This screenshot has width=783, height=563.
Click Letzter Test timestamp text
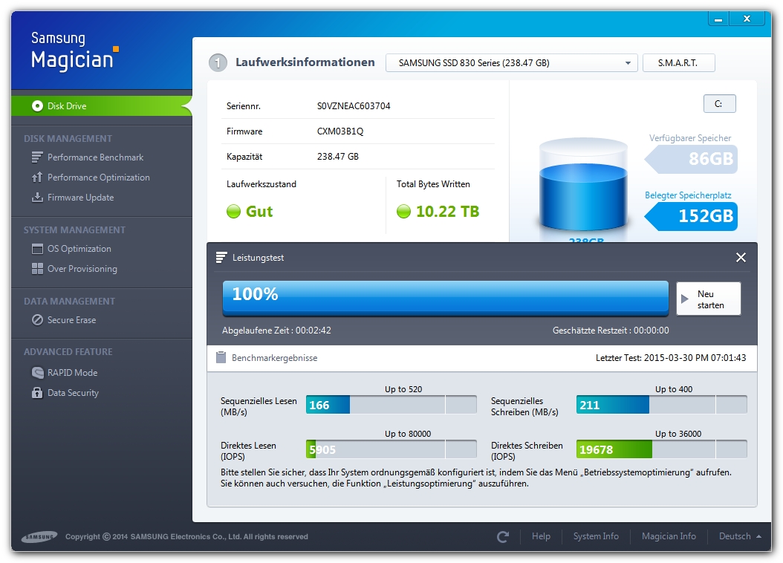pos(671,357)
